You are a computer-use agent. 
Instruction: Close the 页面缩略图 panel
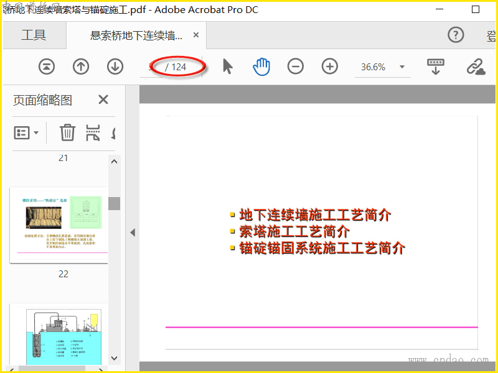point(103,99)
